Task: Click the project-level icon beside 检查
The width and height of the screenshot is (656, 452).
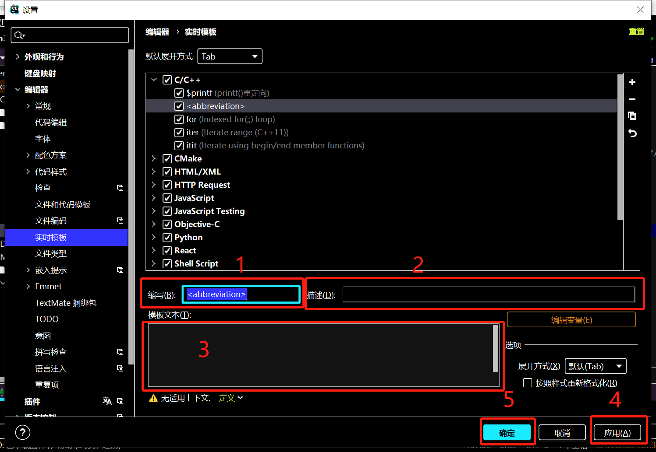Action: [120, 188]
